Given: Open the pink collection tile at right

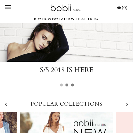Looking at the screenshot, I should [124, 122].
